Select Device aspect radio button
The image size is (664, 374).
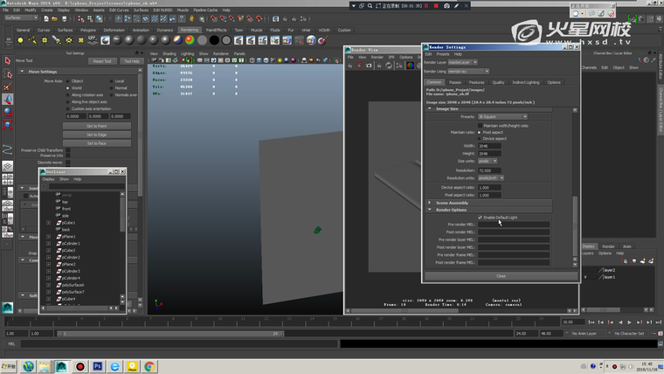(479, 138)
